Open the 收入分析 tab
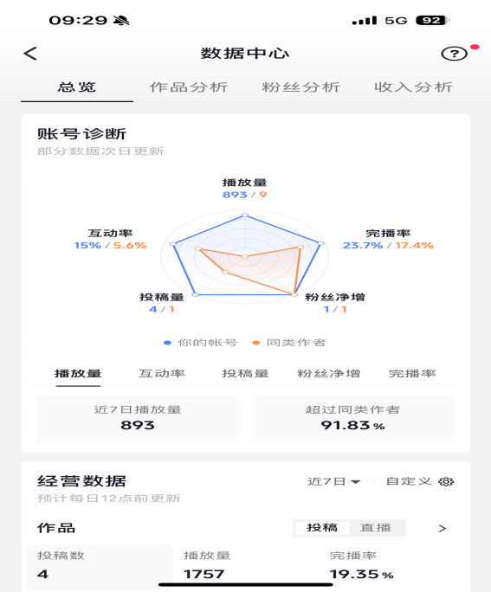The width and height of the screenshot is (491, 592). (x=414, y=87)
